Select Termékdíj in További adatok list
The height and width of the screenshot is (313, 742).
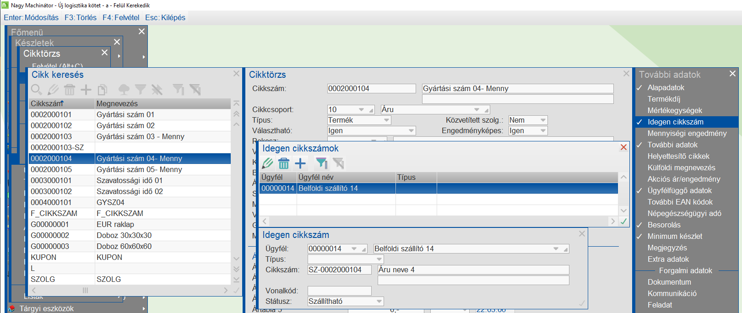pyautogui.click(x=664, y=99)
